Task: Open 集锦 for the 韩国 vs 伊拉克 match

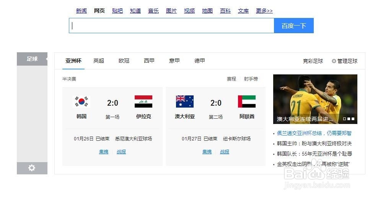Action: pos(104,152)
